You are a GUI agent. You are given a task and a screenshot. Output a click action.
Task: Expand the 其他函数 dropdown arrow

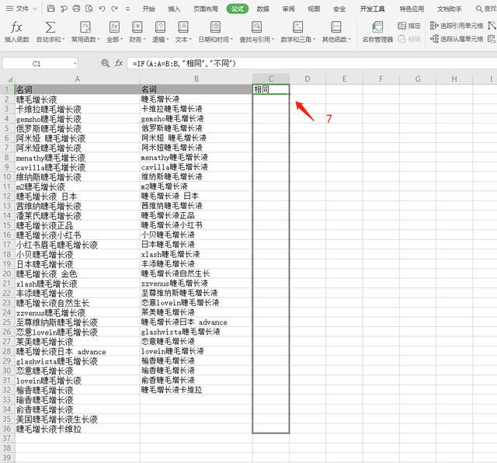(349, 40)
